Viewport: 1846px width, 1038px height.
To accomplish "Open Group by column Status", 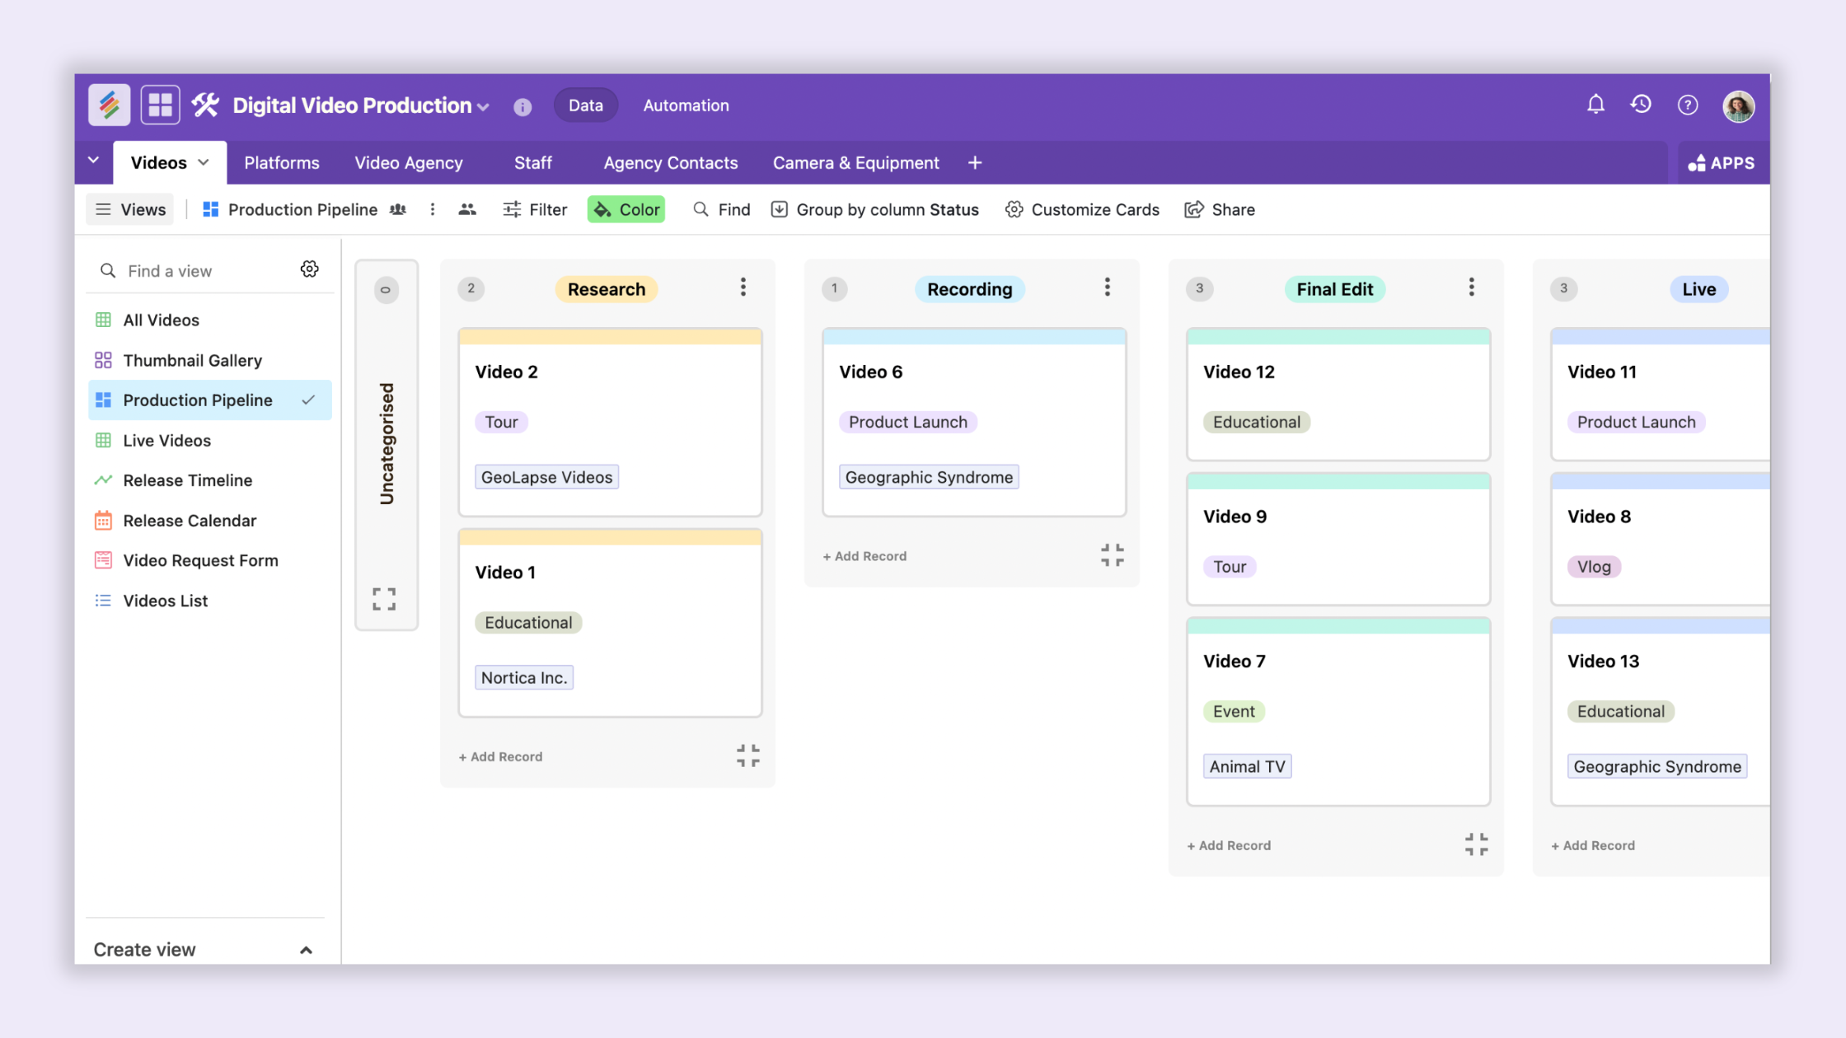I will point(874,210).
